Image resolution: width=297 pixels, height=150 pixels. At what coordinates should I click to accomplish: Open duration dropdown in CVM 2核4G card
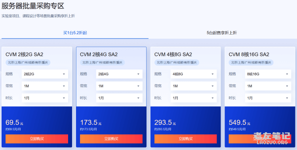119,98
